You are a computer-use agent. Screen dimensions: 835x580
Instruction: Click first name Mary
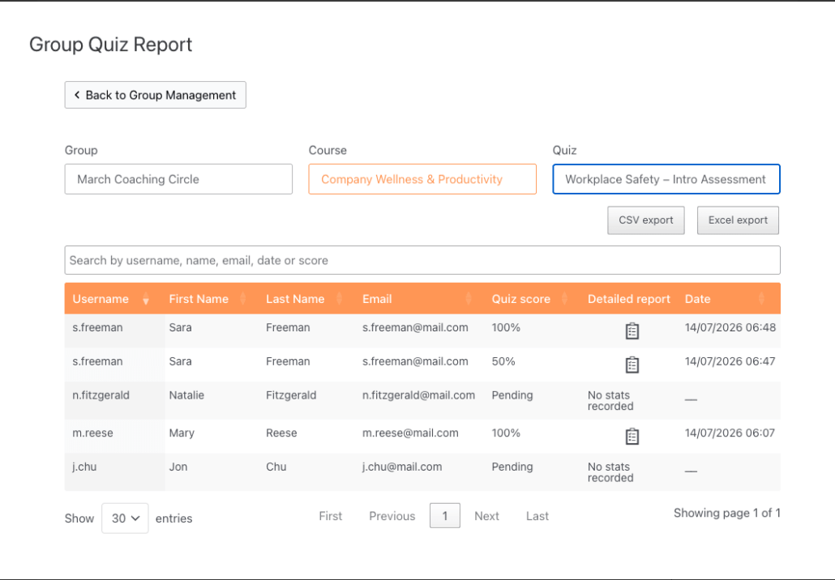coord(182,433)
